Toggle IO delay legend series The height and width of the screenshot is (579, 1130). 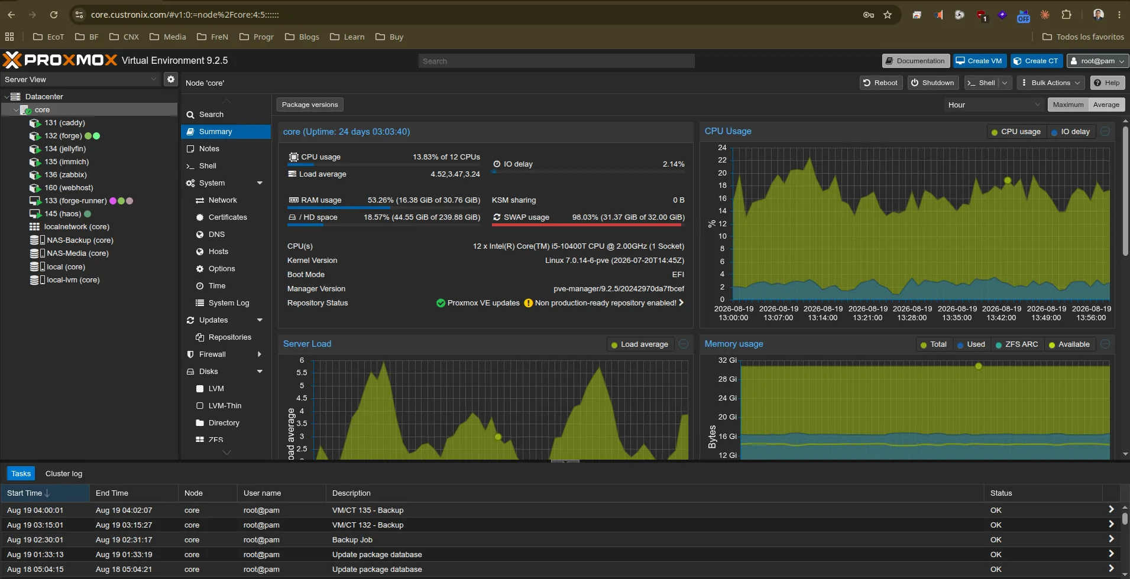coord(1071,132)
